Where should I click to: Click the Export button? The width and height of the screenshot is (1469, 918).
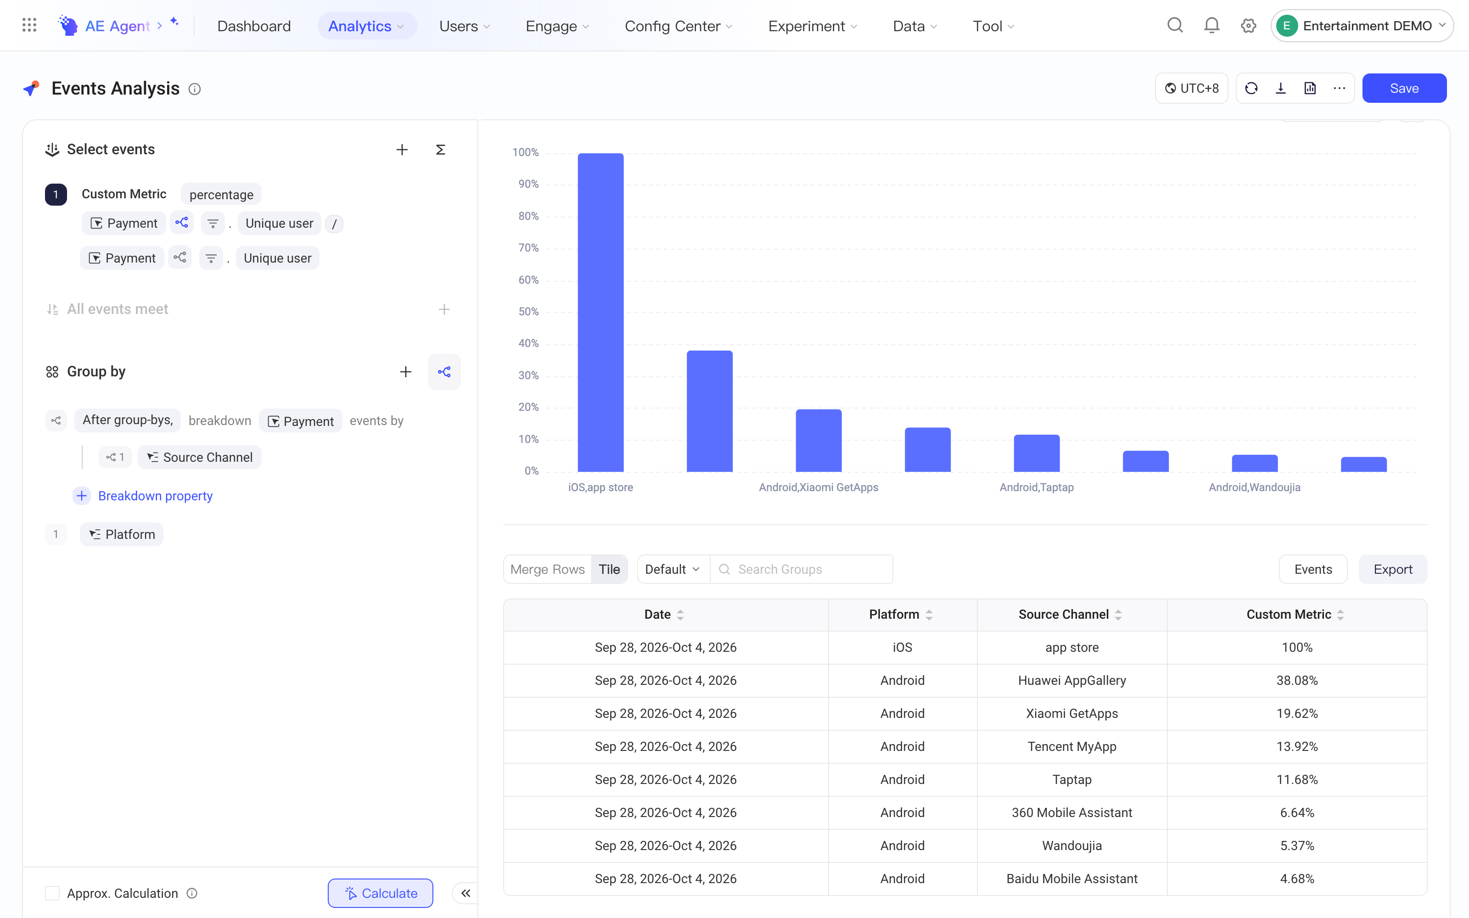[x=1392, y=569]
